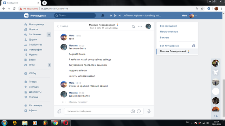225x126 pixels.
Task: Play the Jefferson Airplane track
Action: pyautogui.click(x=115, y=15)
